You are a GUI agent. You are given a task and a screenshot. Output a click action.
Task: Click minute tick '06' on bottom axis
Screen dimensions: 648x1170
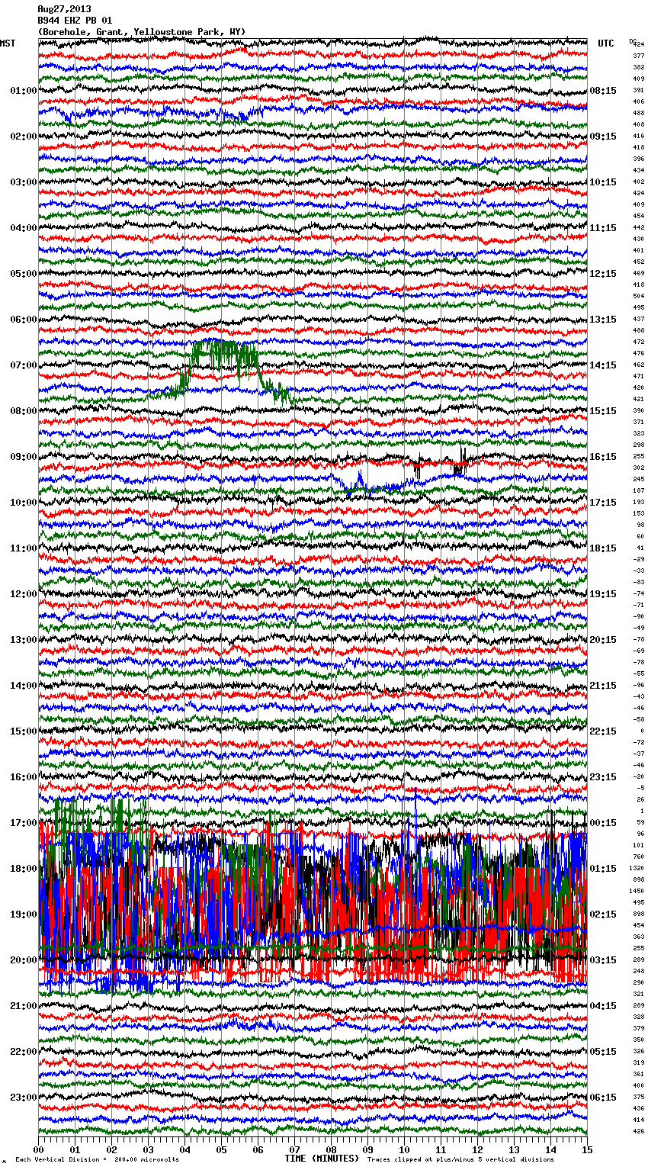pos(258,1149)
